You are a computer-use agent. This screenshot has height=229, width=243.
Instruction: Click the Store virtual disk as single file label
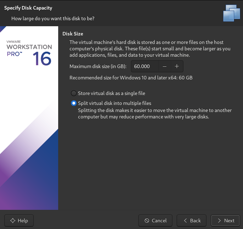[112, 93]
